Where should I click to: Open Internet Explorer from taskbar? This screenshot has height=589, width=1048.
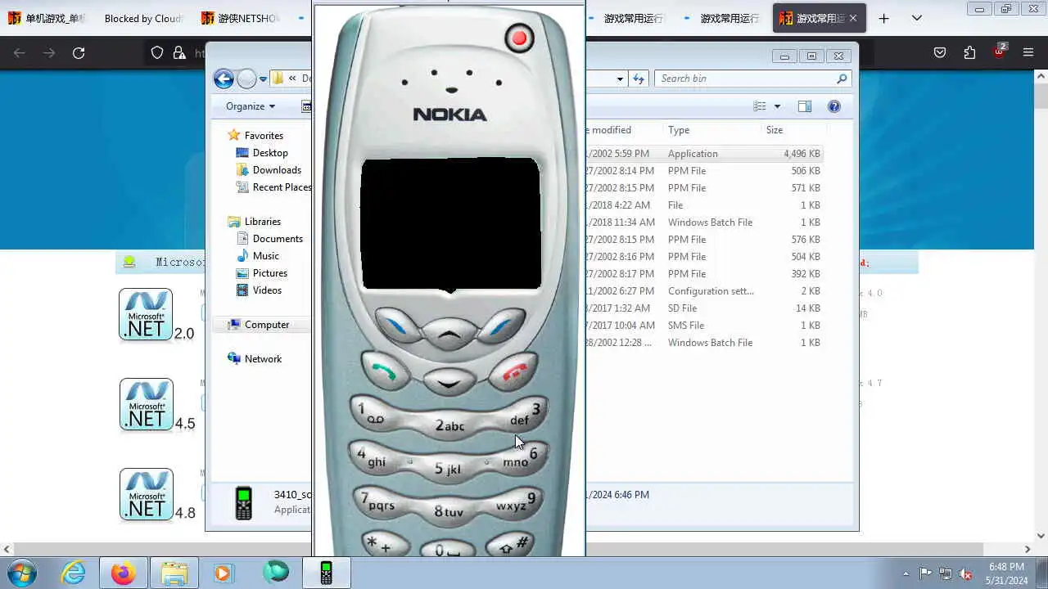click(x=74, y=573)
